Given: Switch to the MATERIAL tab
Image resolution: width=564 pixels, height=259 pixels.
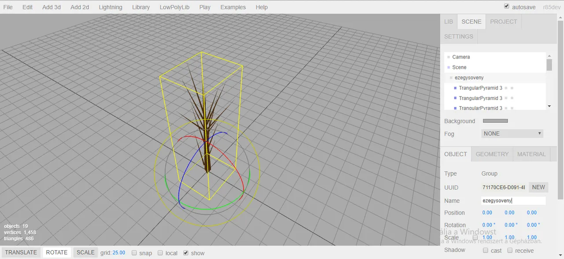Looking at the screenshot, I should tap(531, 154).
